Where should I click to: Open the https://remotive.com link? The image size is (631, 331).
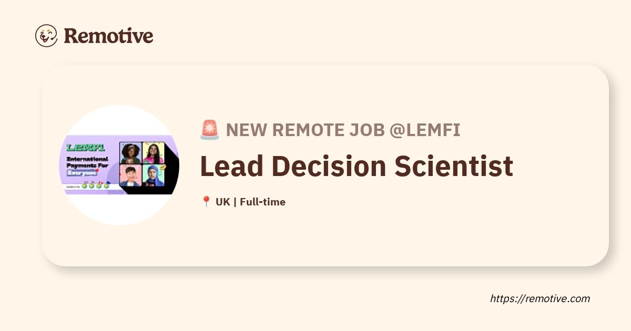point(540,298)
